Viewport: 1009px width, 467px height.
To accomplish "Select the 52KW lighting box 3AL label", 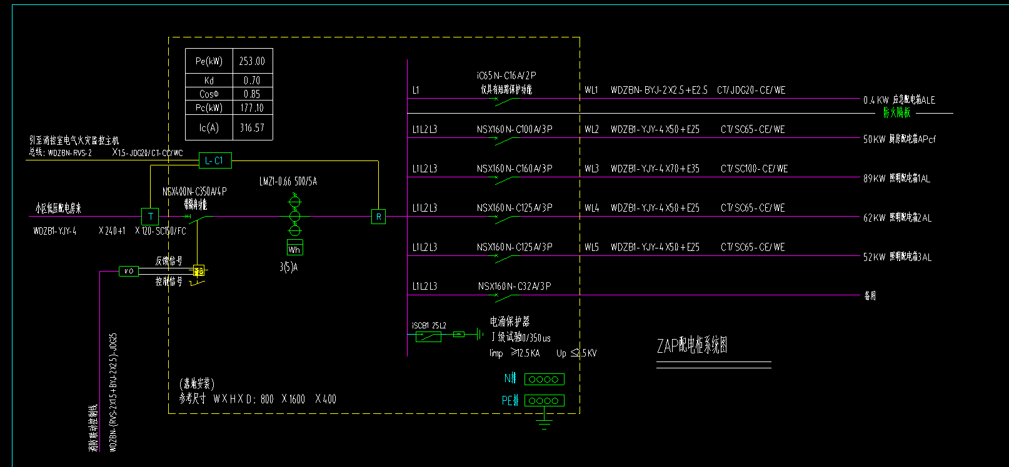I will [x=898, y=257].
